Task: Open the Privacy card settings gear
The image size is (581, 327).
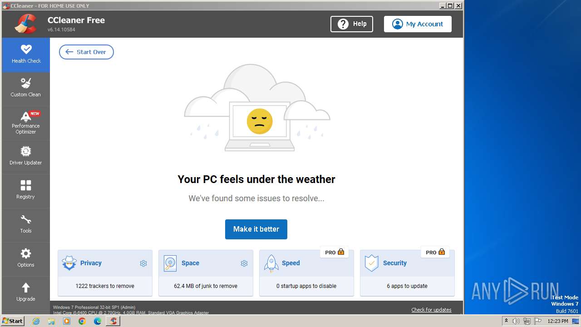Action: click(x=143, y=263)
